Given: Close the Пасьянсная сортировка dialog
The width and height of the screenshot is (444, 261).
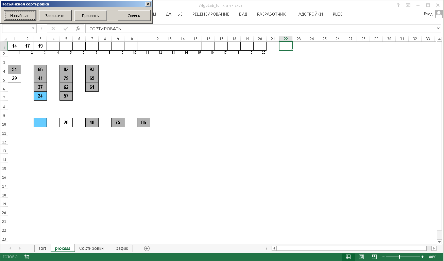Looking at the screenshot, I should pos(148,4).
